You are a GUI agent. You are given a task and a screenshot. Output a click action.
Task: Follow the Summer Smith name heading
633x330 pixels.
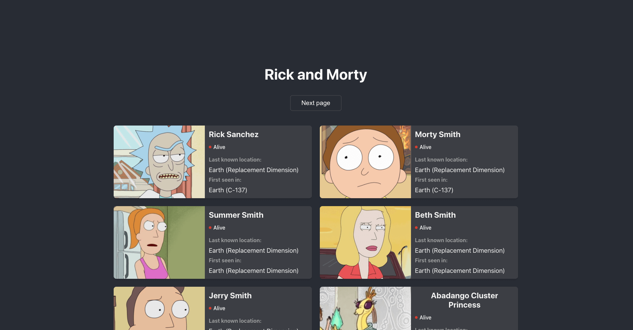point(236,215)
